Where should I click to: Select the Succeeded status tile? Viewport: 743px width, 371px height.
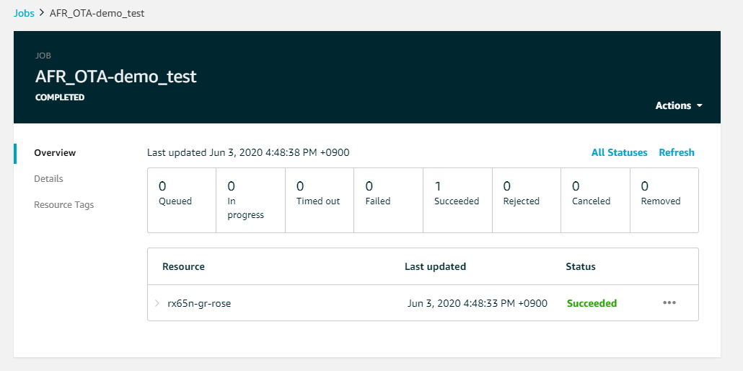457,200
